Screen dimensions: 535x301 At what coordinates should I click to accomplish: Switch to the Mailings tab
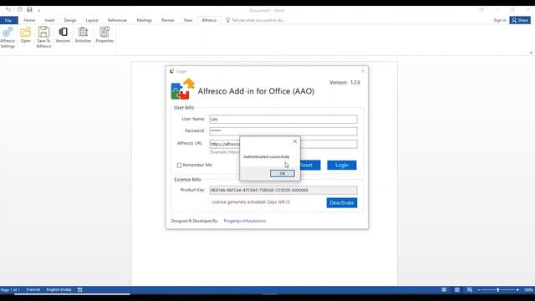144,20
